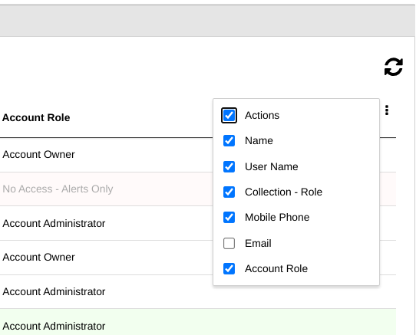Click the Email label in column list
This screenshot has width=416, height=335.
(x=258, y=243)
